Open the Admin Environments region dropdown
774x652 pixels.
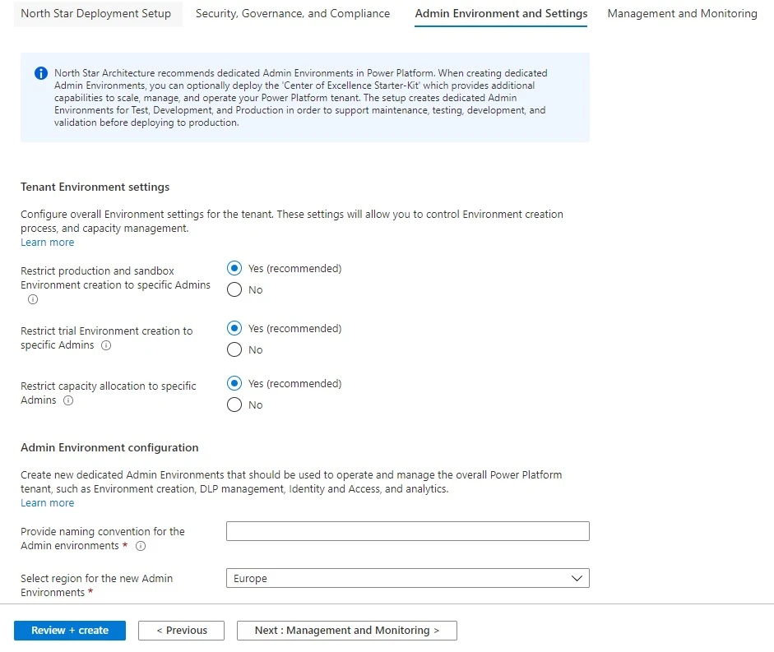tap(407, 579)
